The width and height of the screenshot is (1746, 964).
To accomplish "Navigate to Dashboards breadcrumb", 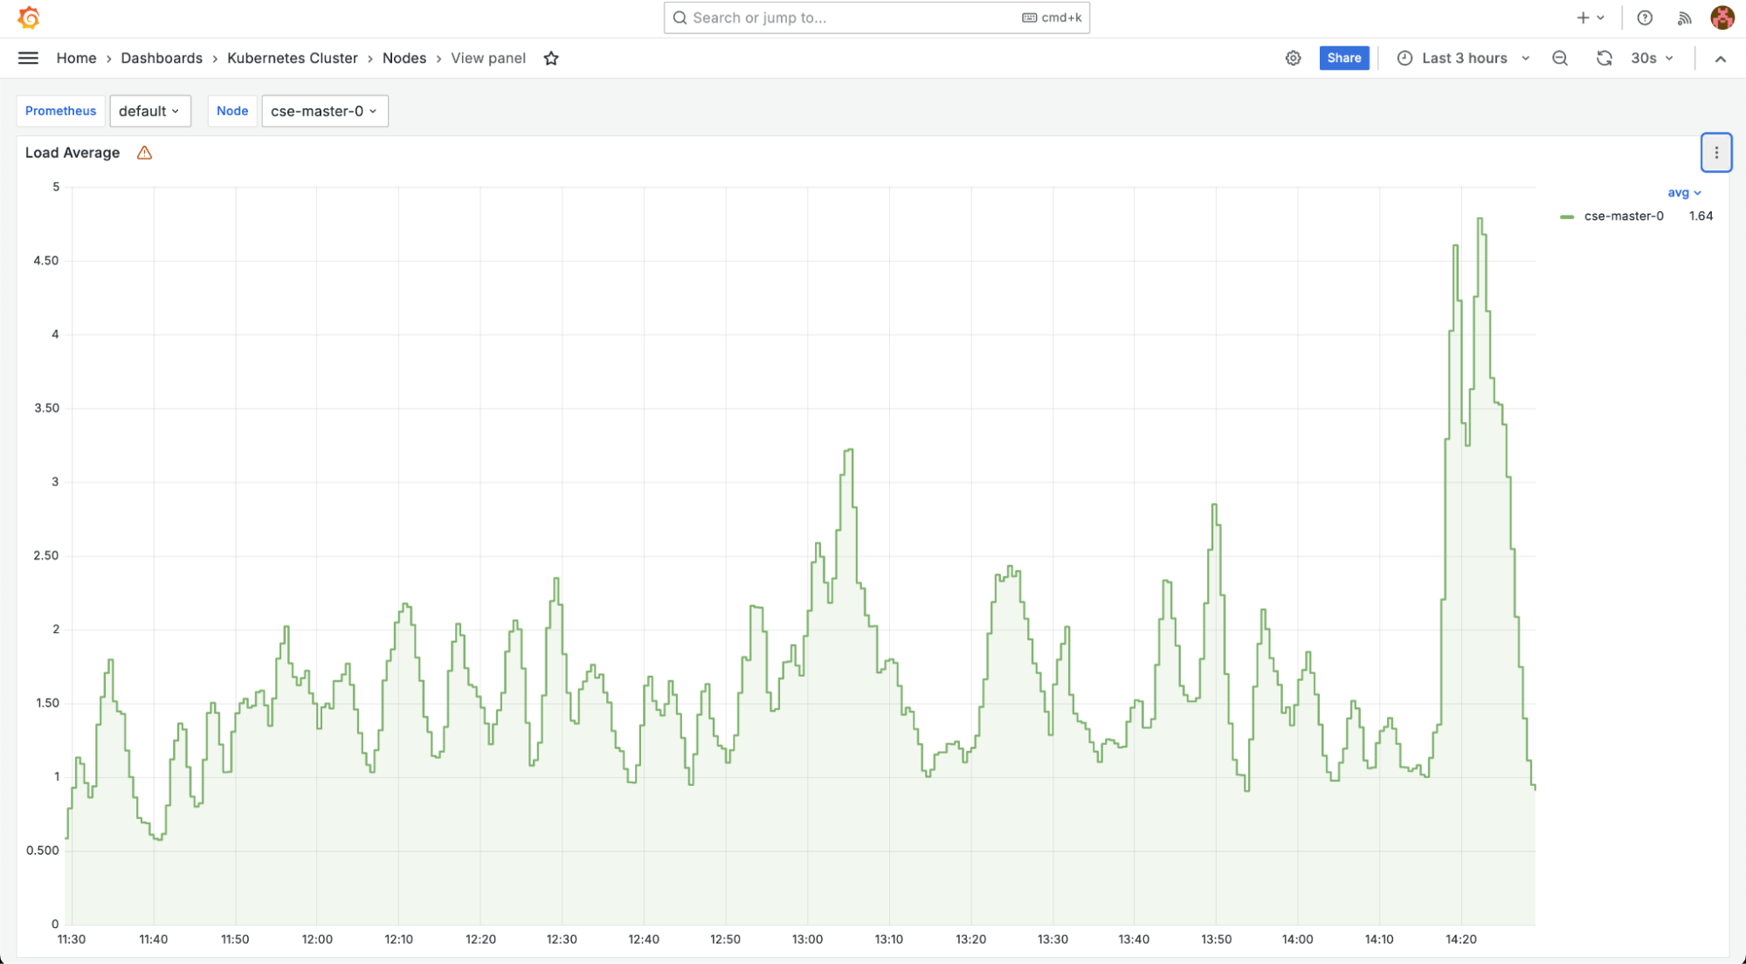I will point(162,59).
